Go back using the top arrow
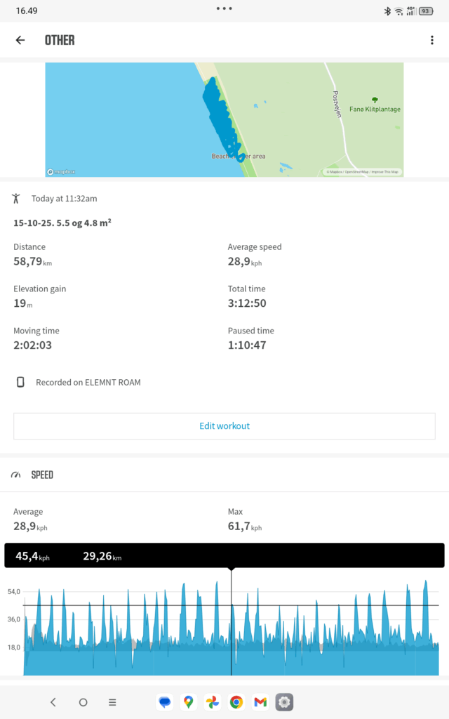The width and height of the screenshot is (449, 719). tap(20, 40)
